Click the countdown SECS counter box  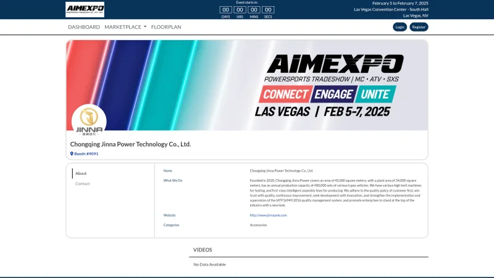(268, 10)
